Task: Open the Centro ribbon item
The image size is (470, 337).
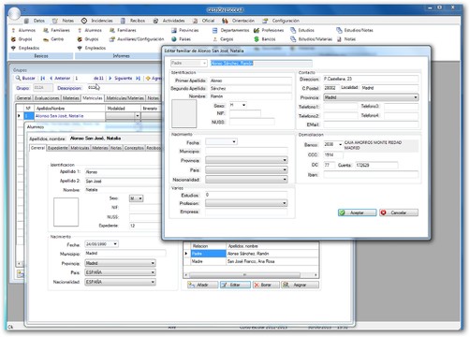Action: pos(53,39)
